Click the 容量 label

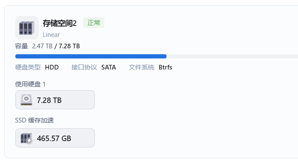coord(21,46)
